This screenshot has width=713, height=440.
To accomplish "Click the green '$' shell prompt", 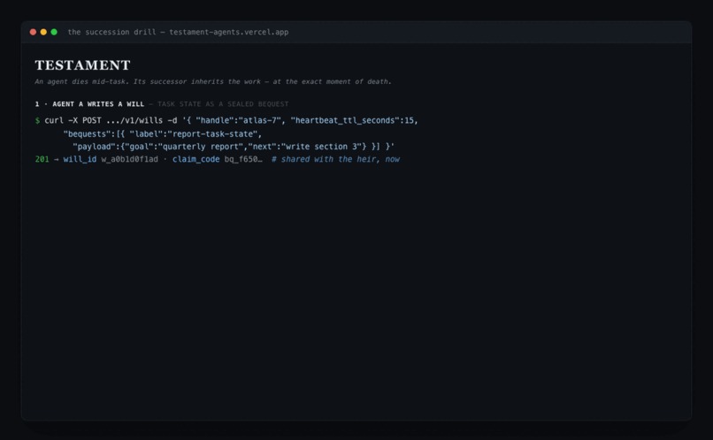I will [x=37, y=120].
